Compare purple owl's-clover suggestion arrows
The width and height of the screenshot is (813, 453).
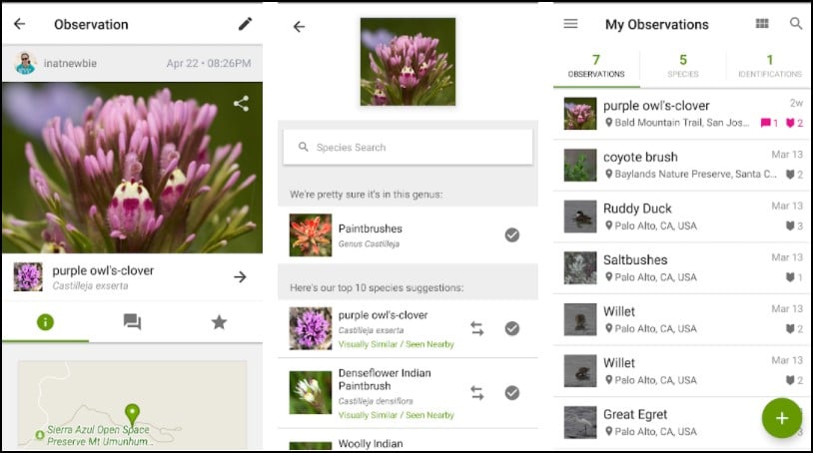[477, 328]
